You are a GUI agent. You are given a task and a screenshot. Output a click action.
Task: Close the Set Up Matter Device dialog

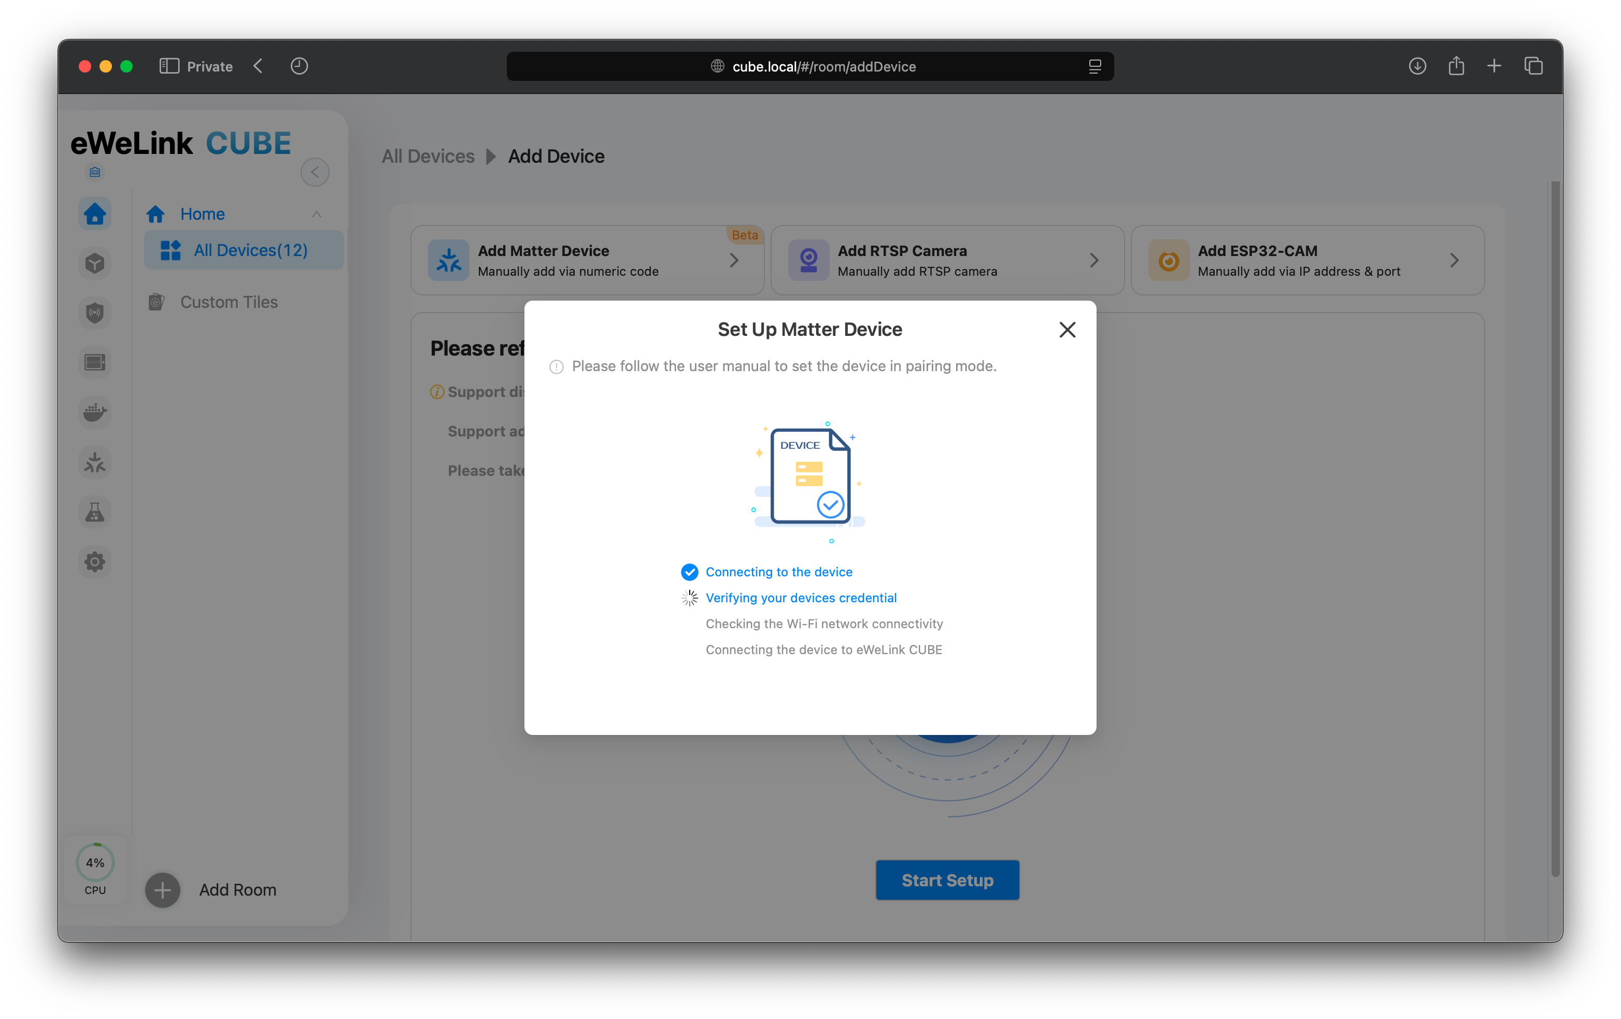coord(1067,329)
